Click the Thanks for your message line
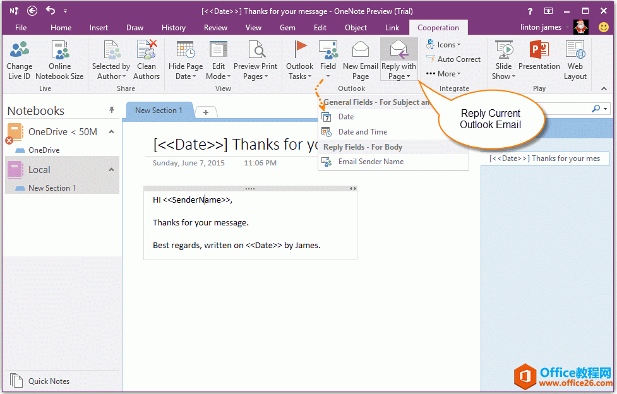617x394 pixels. coord(201,223)
